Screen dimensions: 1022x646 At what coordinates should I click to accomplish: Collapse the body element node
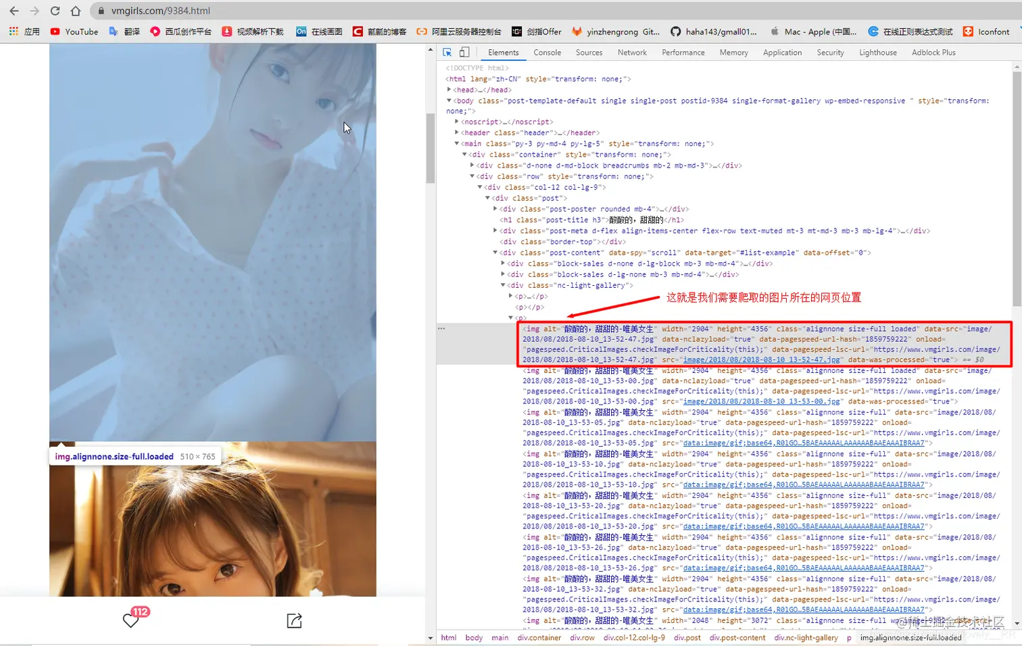coord(449,101)
